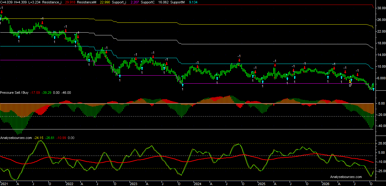
Task: Click the 22.00 price axis label
Action: click(x=381, y=31)
